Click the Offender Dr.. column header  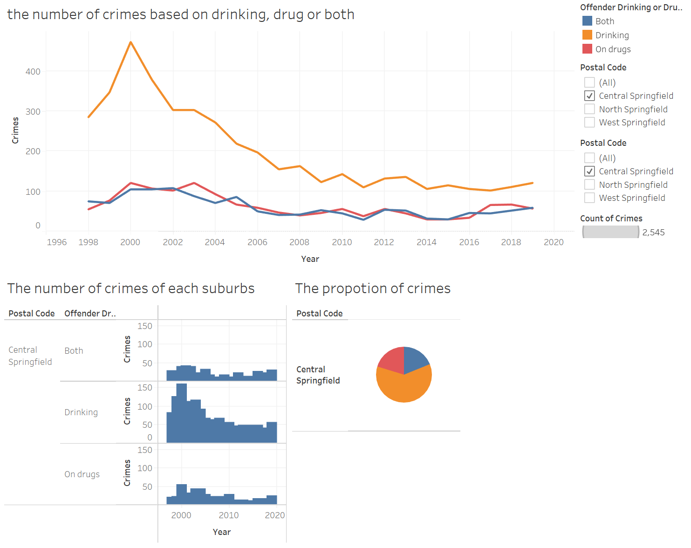(x=90, y=314)
